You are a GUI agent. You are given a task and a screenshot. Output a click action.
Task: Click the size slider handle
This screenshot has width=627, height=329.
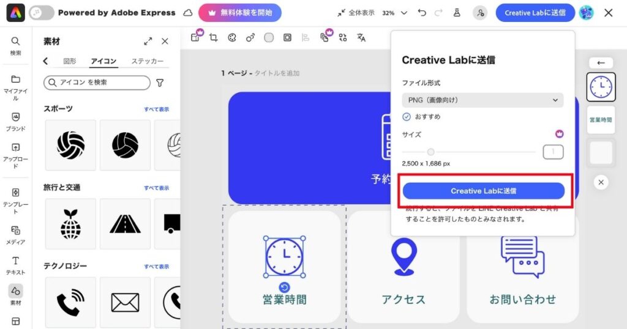point(431,152)
